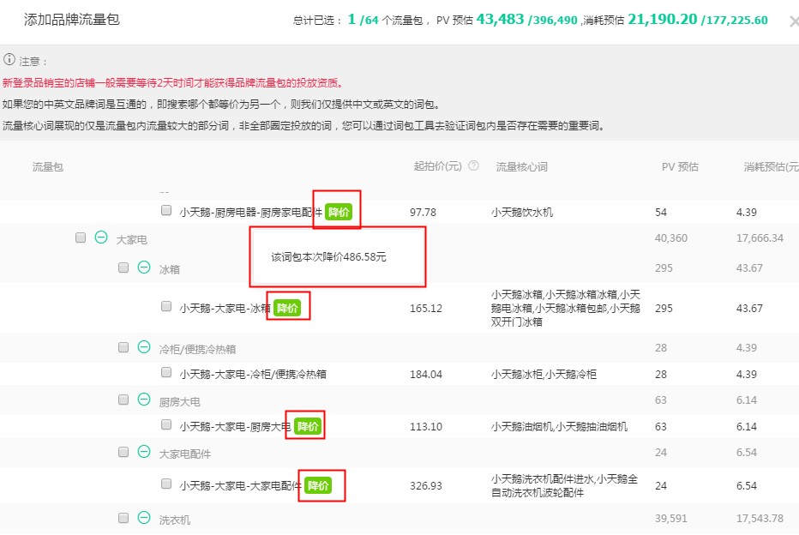
Task: Click 降价 badge on 小天鹅-大家电-厨房大电 row
Action: [309, 426]
